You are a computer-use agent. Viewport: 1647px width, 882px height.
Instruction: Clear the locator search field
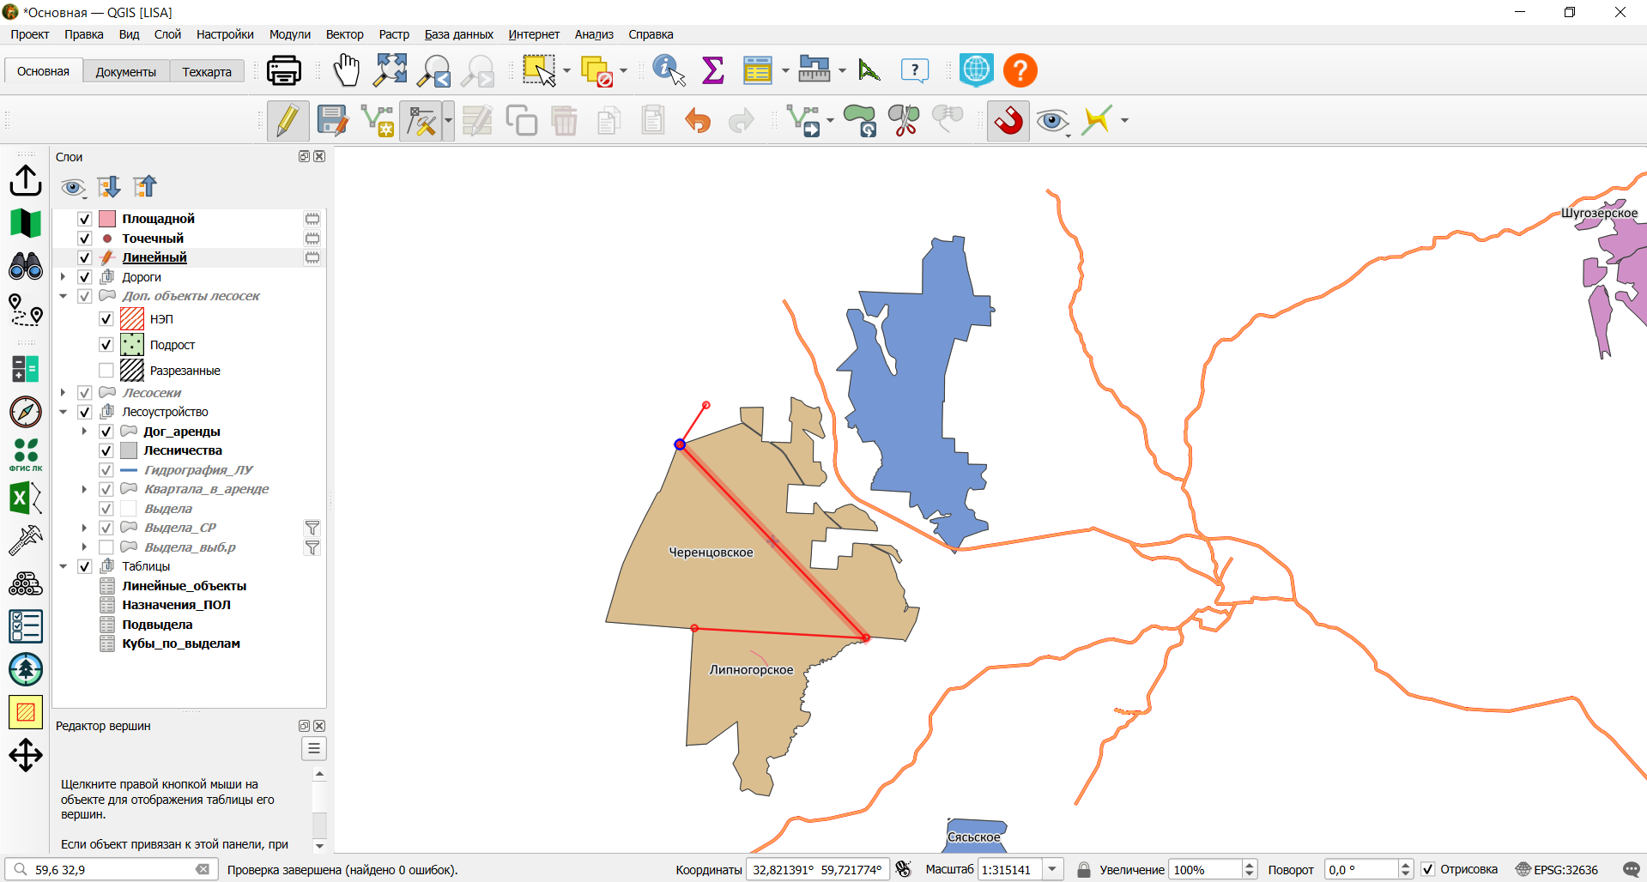pyautogui.click(x=203, y=869)
